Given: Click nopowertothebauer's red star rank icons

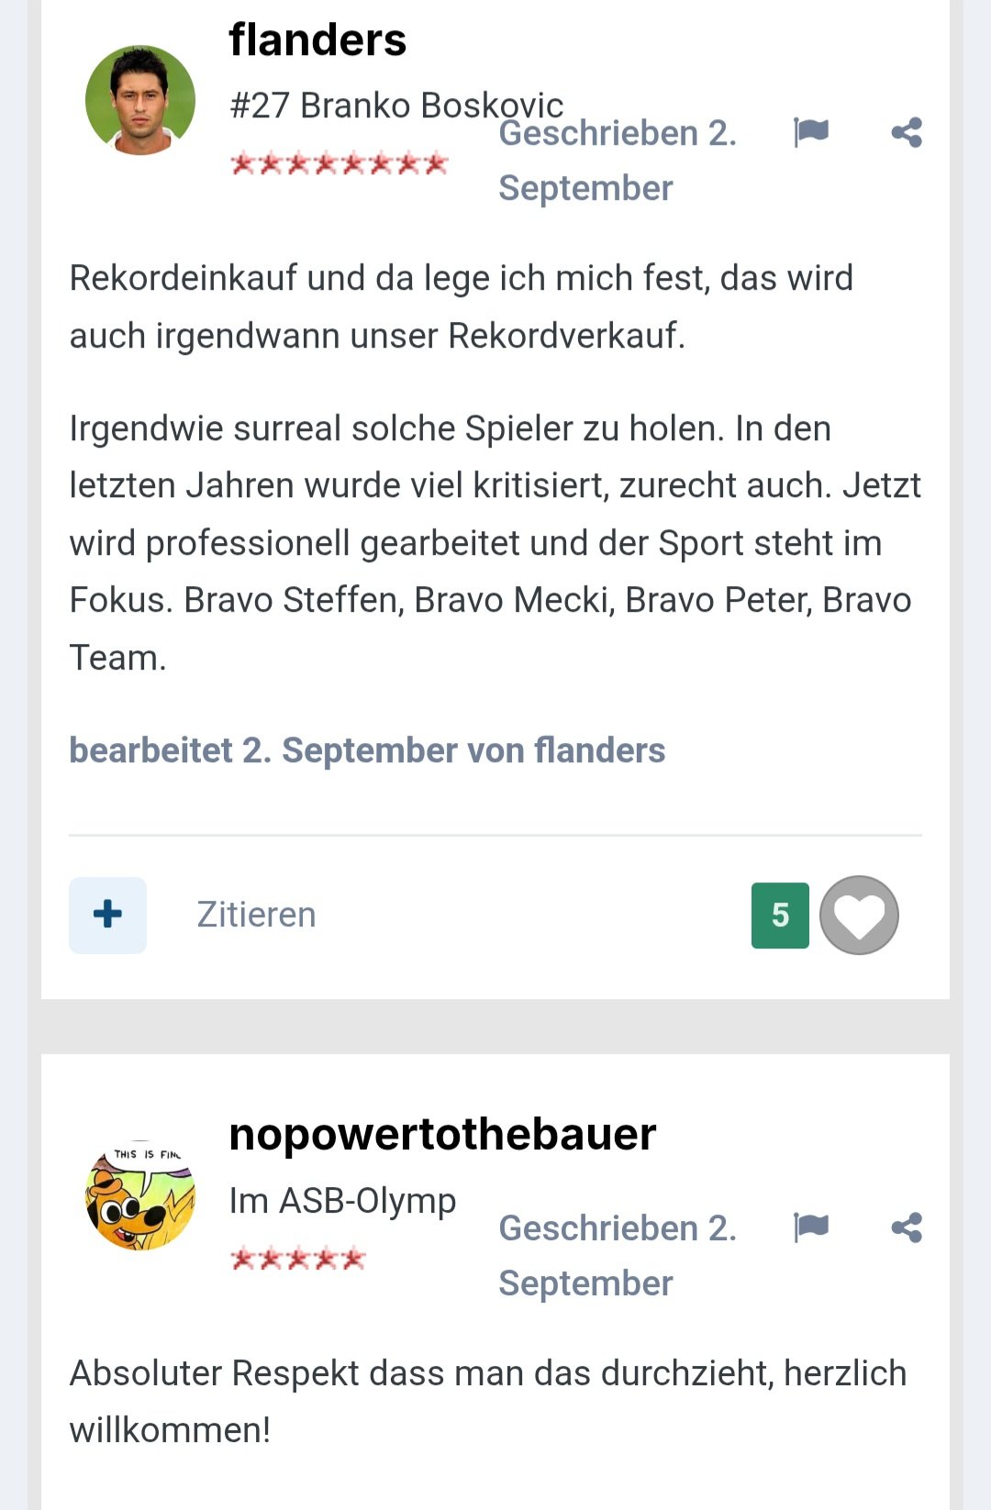Looking at the screenshot, I should 297,1259.
